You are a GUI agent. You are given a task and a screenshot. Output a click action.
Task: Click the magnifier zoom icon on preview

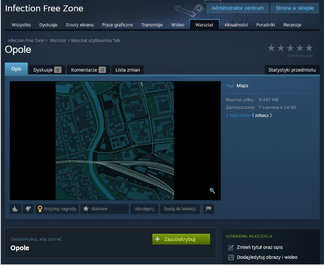(212, 190)
